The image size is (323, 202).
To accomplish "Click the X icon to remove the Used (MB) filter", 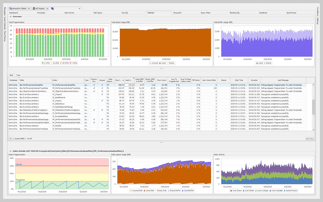I will click(x=10, y=139).
